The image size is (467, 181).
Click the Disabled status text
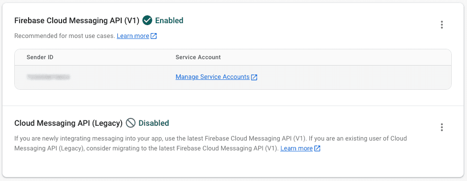pyautogui.click(x=154, y=123)
